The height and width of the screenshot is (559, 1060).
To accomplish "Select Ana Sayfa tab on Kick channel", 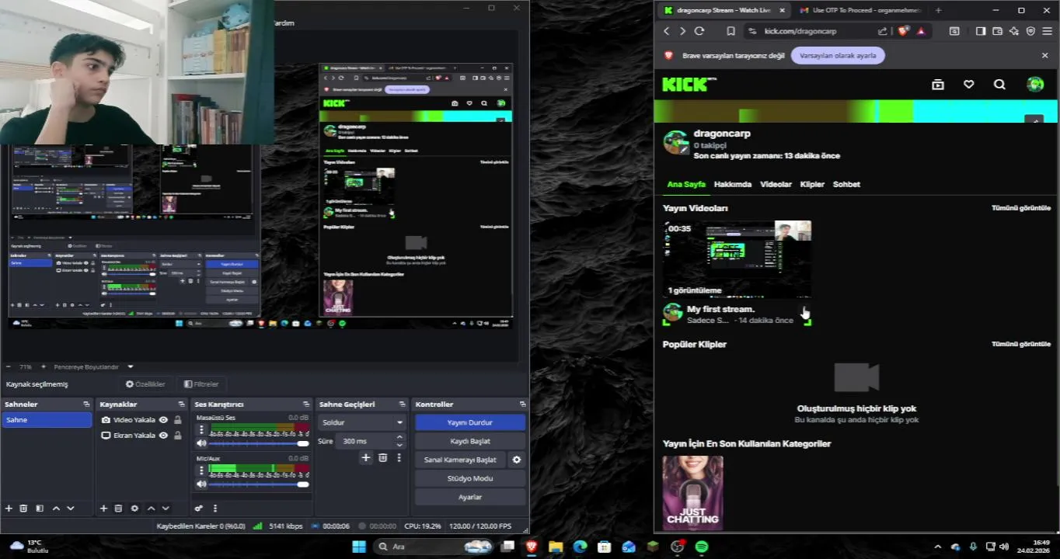I will [x=686, y=184].
